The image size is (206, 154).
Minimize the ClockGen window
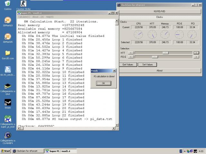(x=193, y=5)
